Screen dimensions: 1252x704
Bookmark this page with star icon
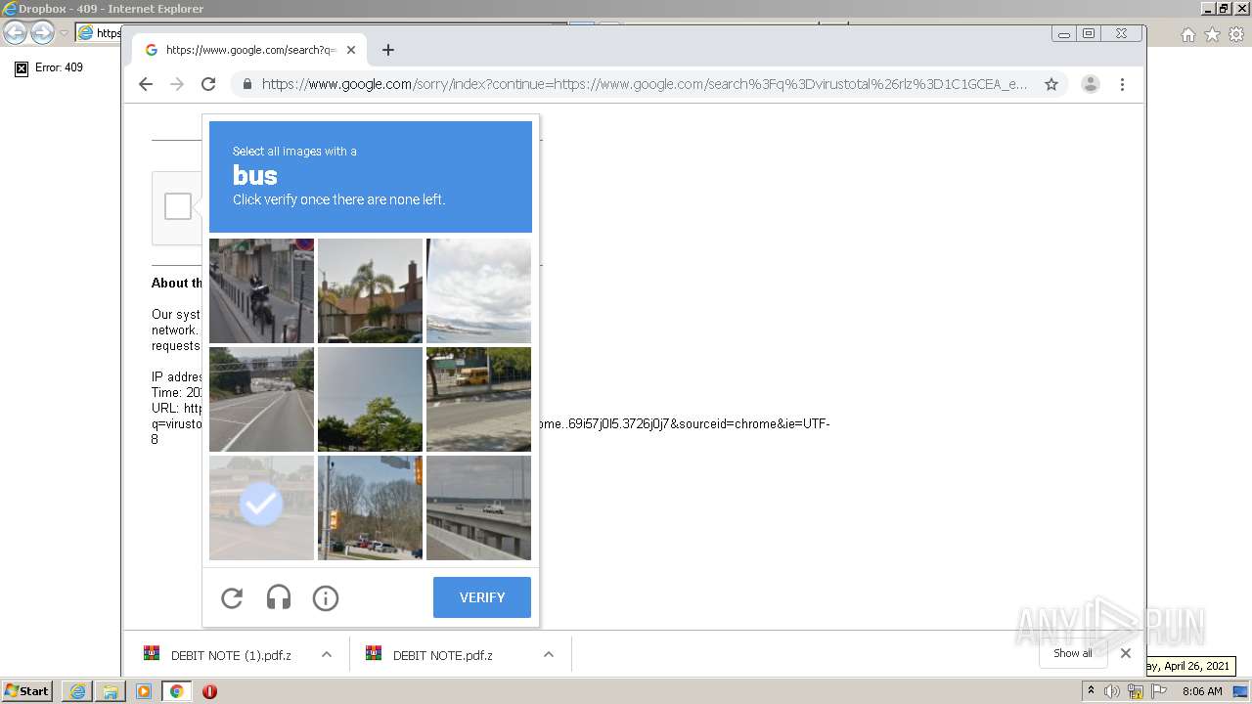(x=1051, y=84)
